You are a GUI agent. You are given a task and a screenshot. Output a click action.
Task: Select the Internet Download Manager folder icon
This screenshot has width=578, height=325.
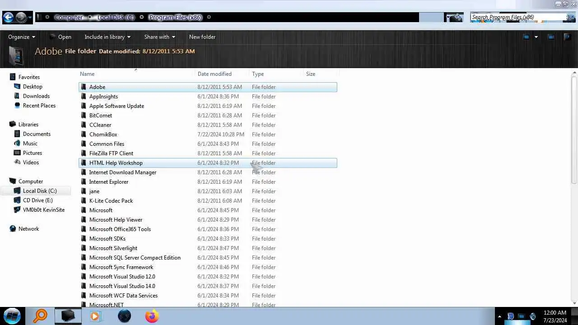coord(84,172)
